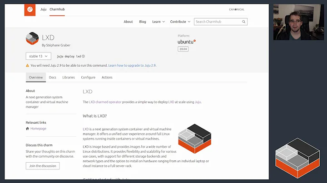Click the info icon beside juju deploy lxd
Screen dimensions: 327x183
pos(83,56)
